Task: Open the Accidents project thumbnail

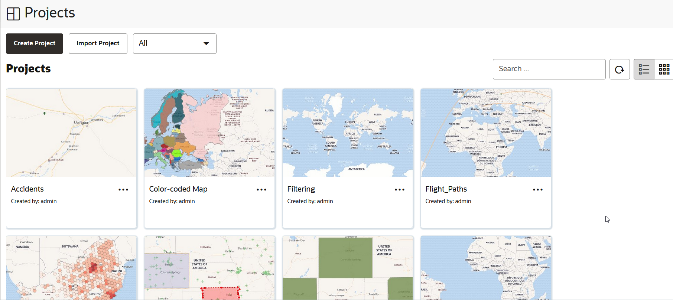Action: tap(71, 133)
